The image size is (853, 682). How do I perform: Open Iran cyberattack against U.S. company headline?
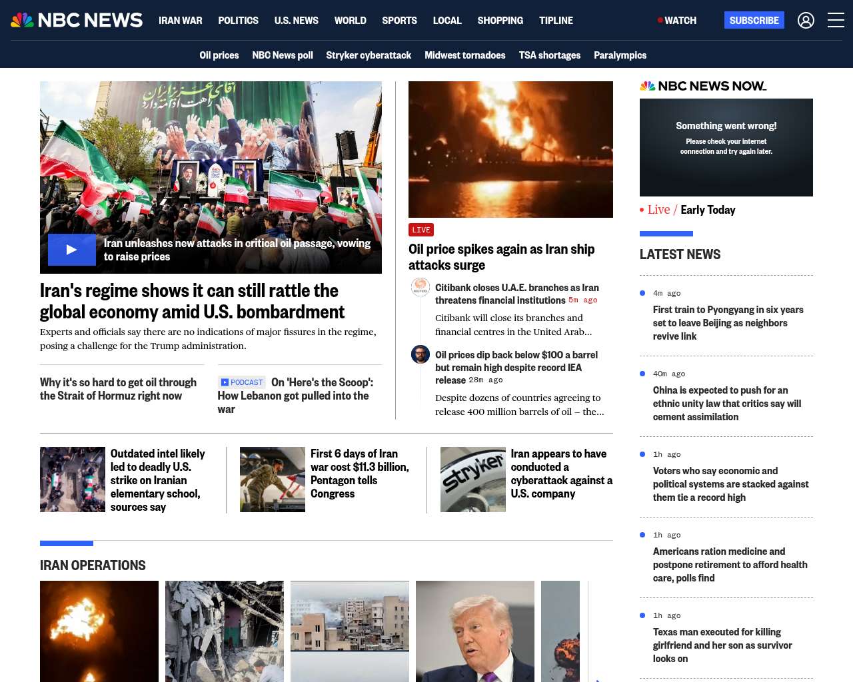[562, 474]
